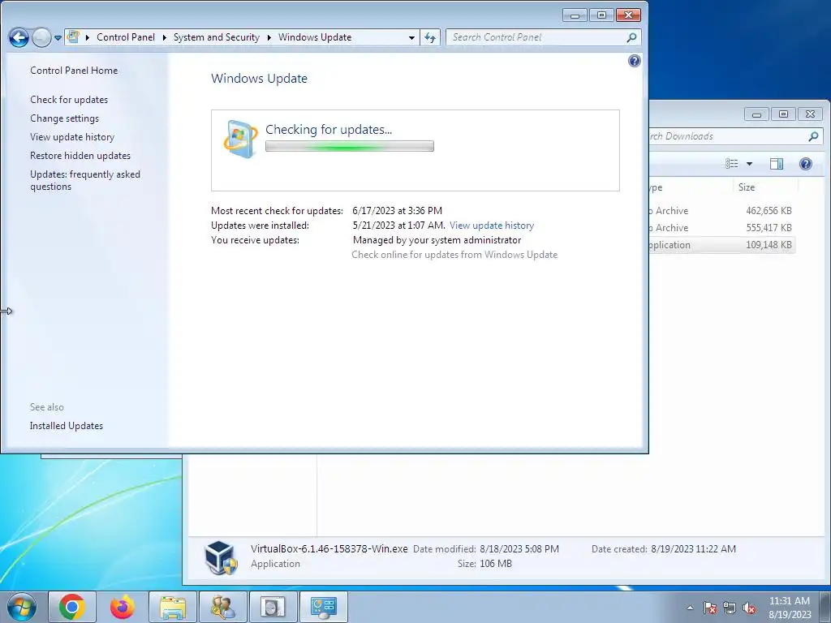
Task: Open the address bar history dropdown
Action: pos(411,37)
